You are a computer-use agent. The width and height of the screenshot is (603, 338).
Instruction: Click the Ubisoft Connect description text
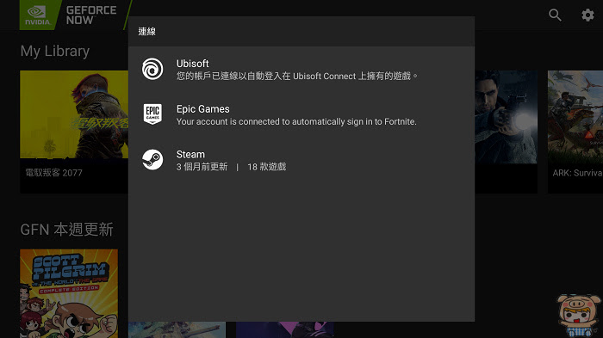click(297, 76)
